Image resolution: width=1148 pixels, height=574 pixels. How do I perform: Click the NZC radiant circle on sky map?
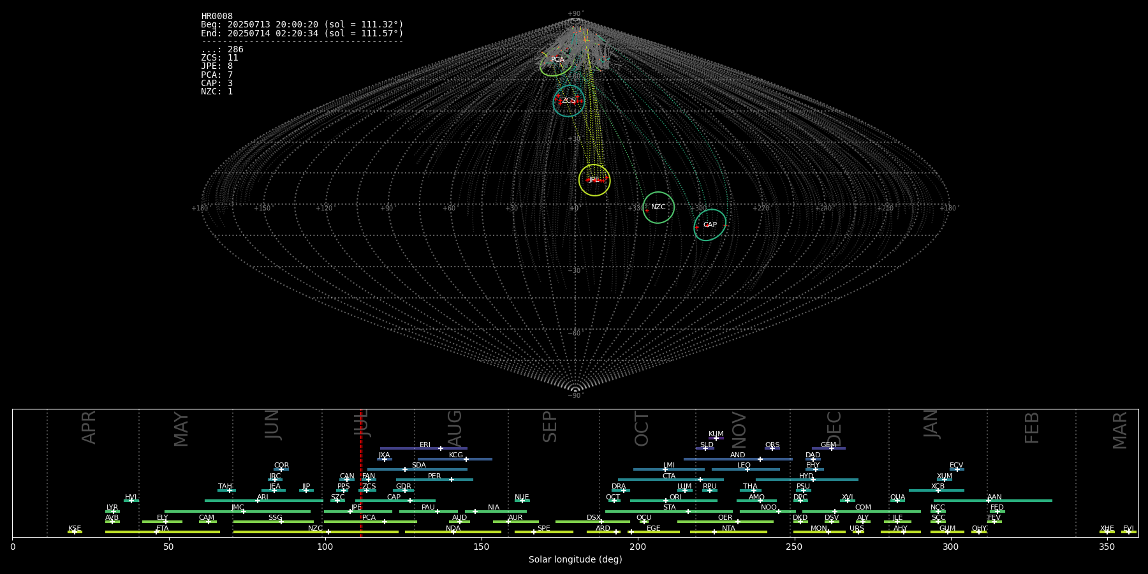pos(658,207)
